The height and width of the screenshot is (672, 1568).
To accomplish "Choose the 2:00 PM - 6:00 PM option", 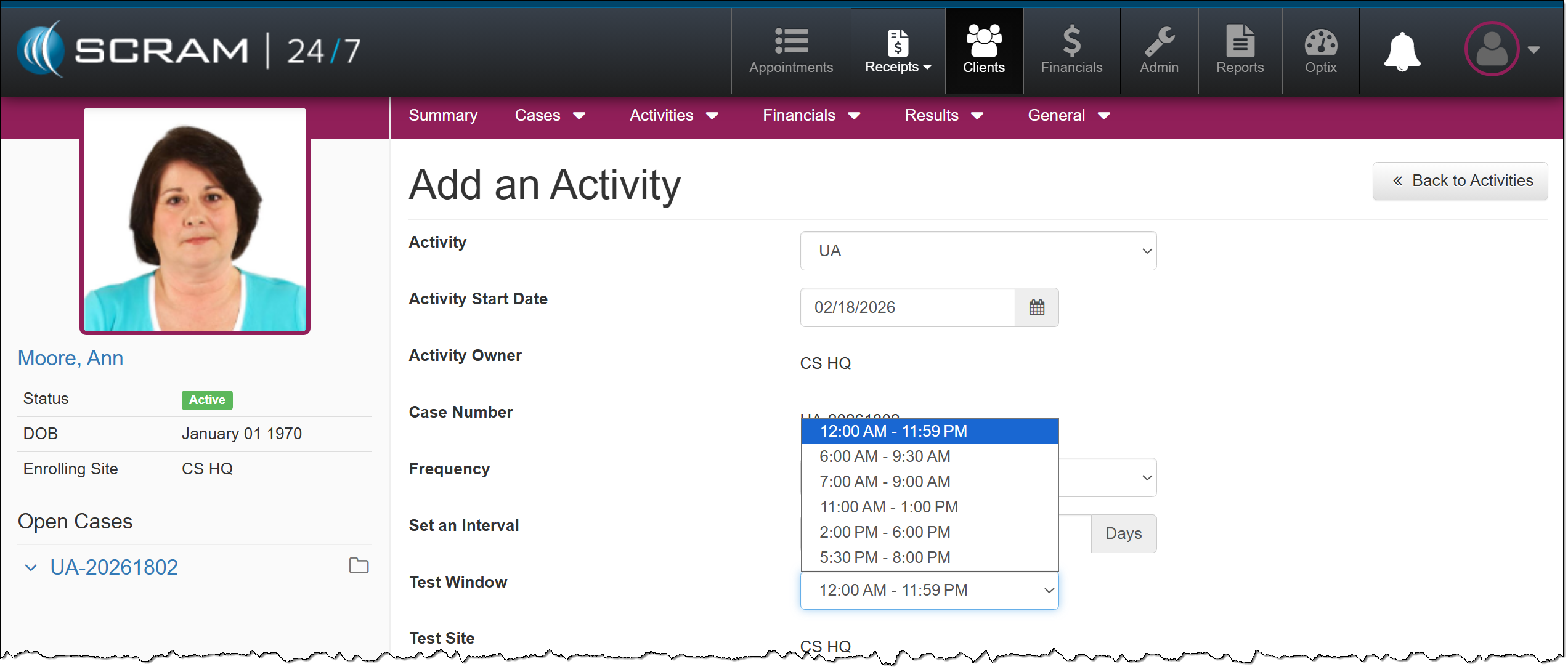I will 884,532.
